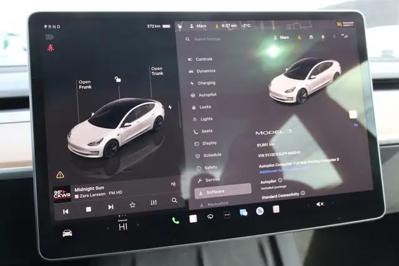Tap the unlock padlock above the car
The image size is (399, 266).
(x=118, y=79)
